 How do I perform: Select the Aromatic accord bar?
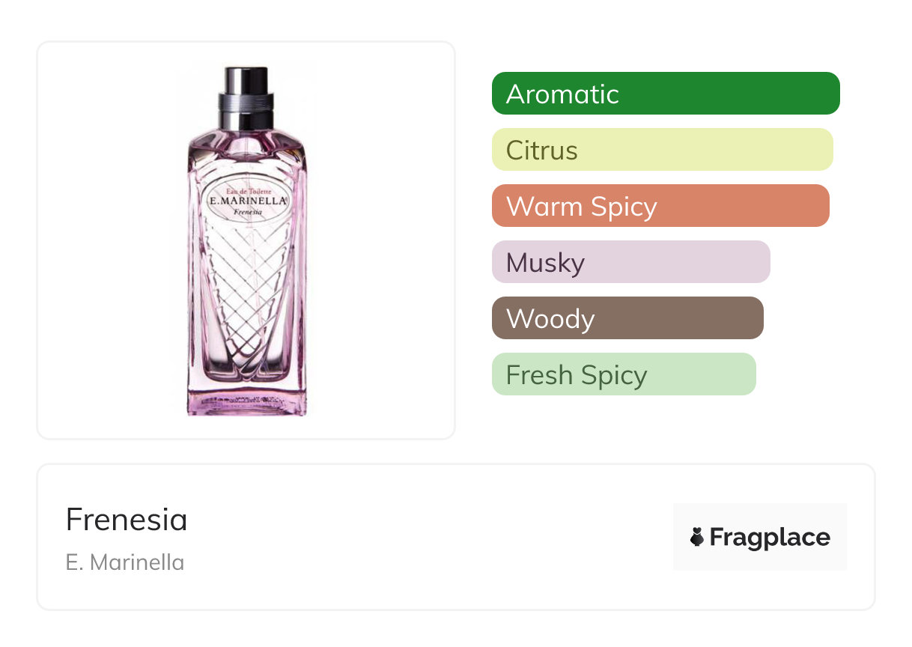coord(665,94)
